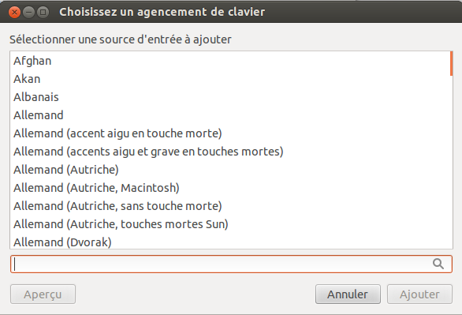Screen dimensions: 462x315
Task: Click the orange list scrollbar thumb
Action: (451, 63)
